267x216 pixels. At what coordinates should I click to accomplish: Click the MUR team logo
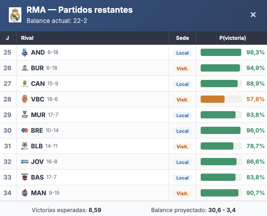25,115
